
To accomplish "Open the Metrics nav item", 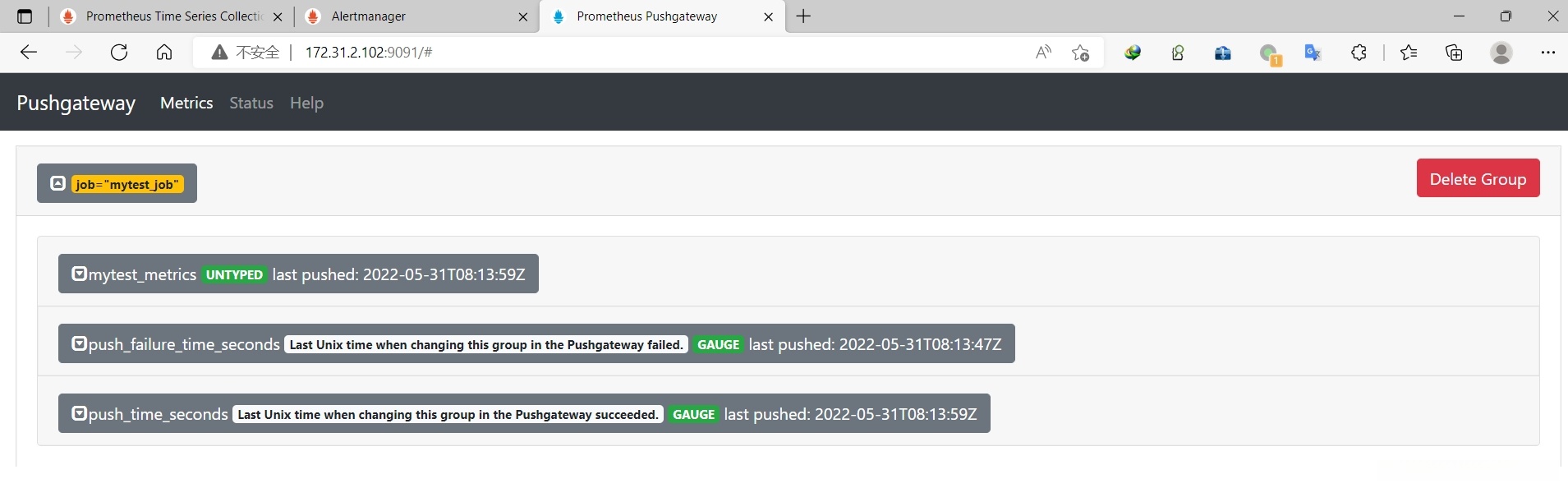I will pyautogui.click(x=186, y=103).
